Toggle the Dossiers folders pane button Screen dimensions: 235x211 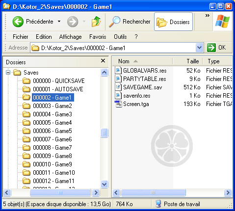pos(173,22)
